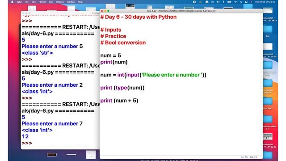Click the Wi-Fi icon in menu bar
The height and width of the screenshot is (161, 286).
click(x=236, y=2)
